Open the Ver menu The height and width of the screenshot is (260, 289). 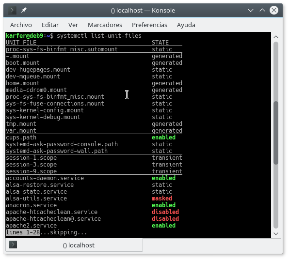73,25
